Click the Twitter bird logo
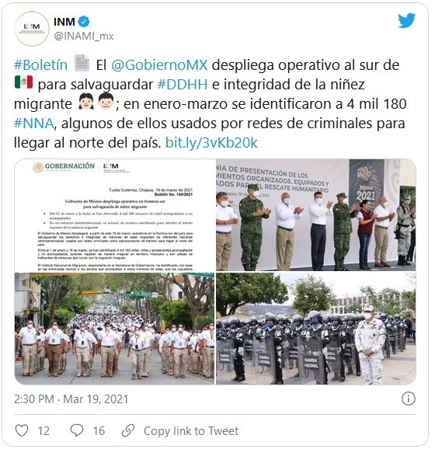This screenshot has height=449, width=435. tap(406, 21)
